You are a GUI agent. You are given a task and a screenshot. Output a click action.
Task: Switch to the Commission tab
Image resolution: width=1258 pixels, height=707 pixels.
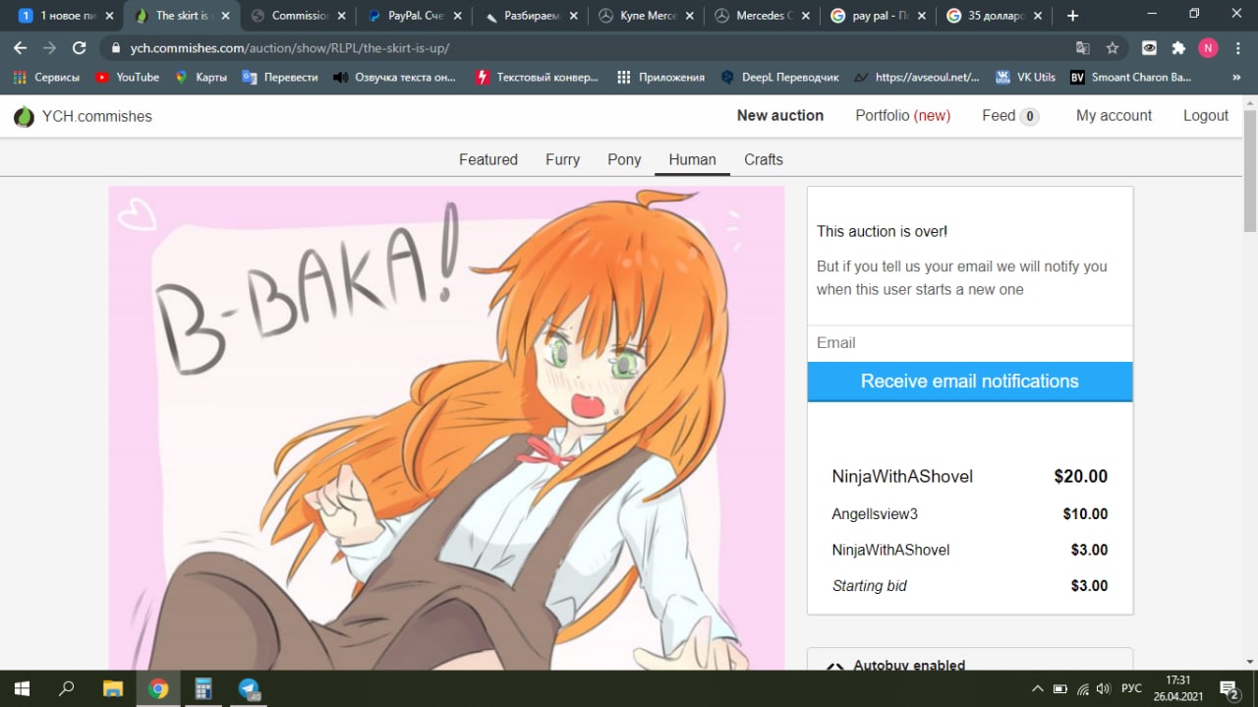(300, 16)
